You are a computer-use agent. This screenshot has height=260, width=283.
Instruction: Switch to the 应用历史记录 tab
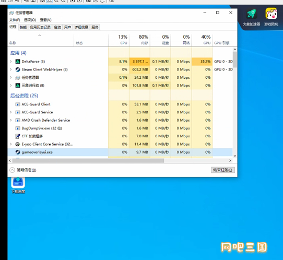click(x=40, y=27)
